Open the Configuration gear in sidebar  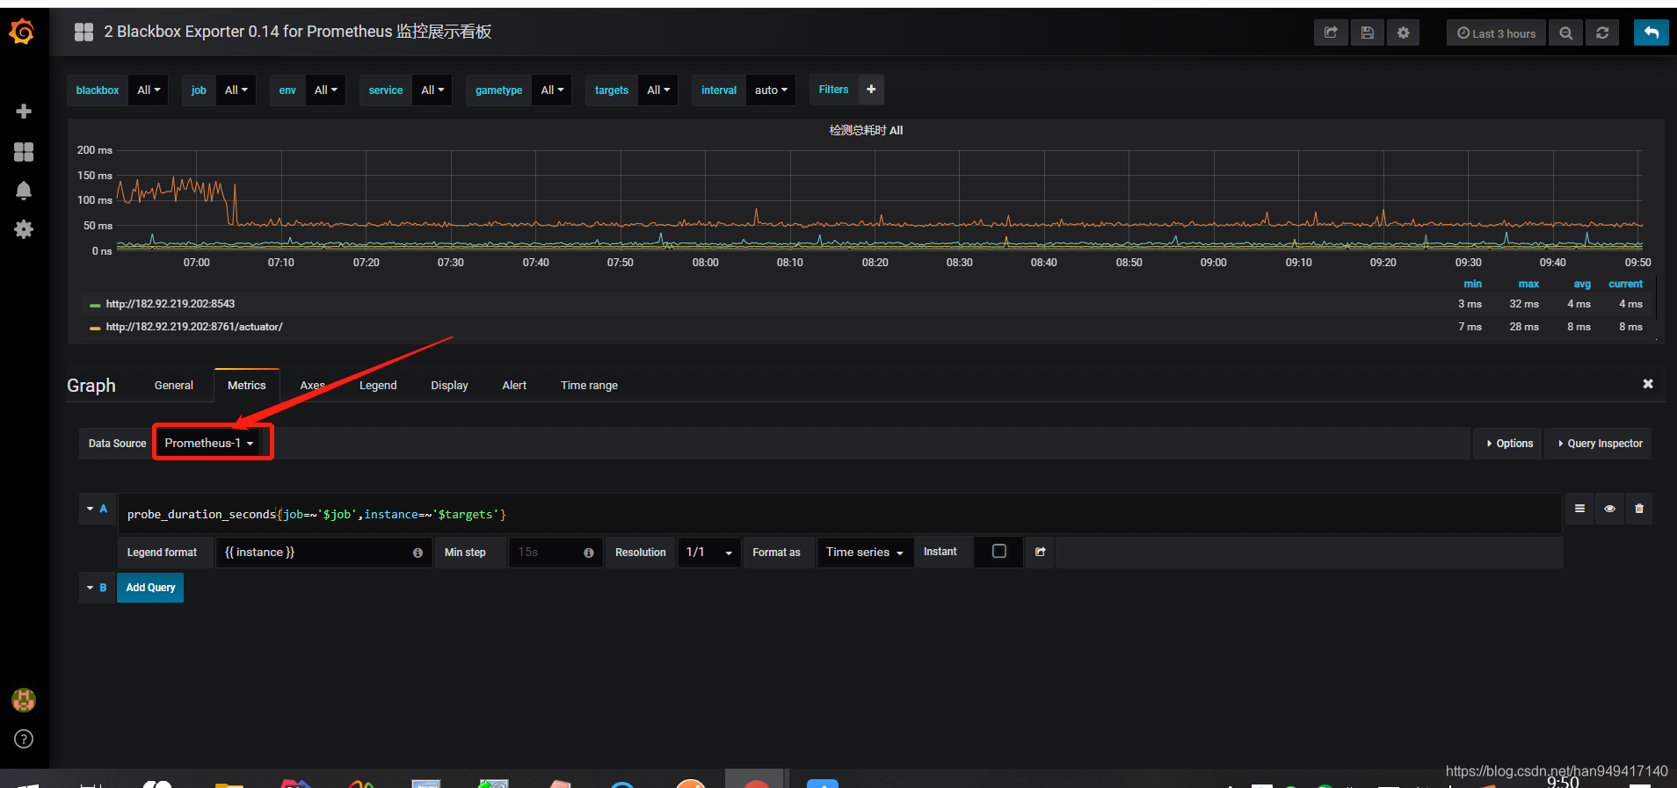coord(24,229)
